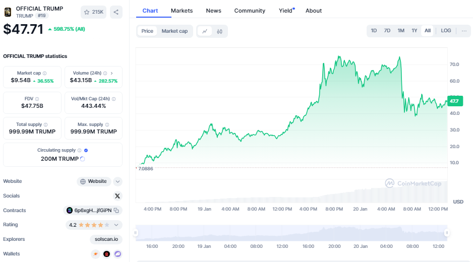Set chart range to 7D
Viewport: 473px width, 262px height.
click(x=387, y=31)
